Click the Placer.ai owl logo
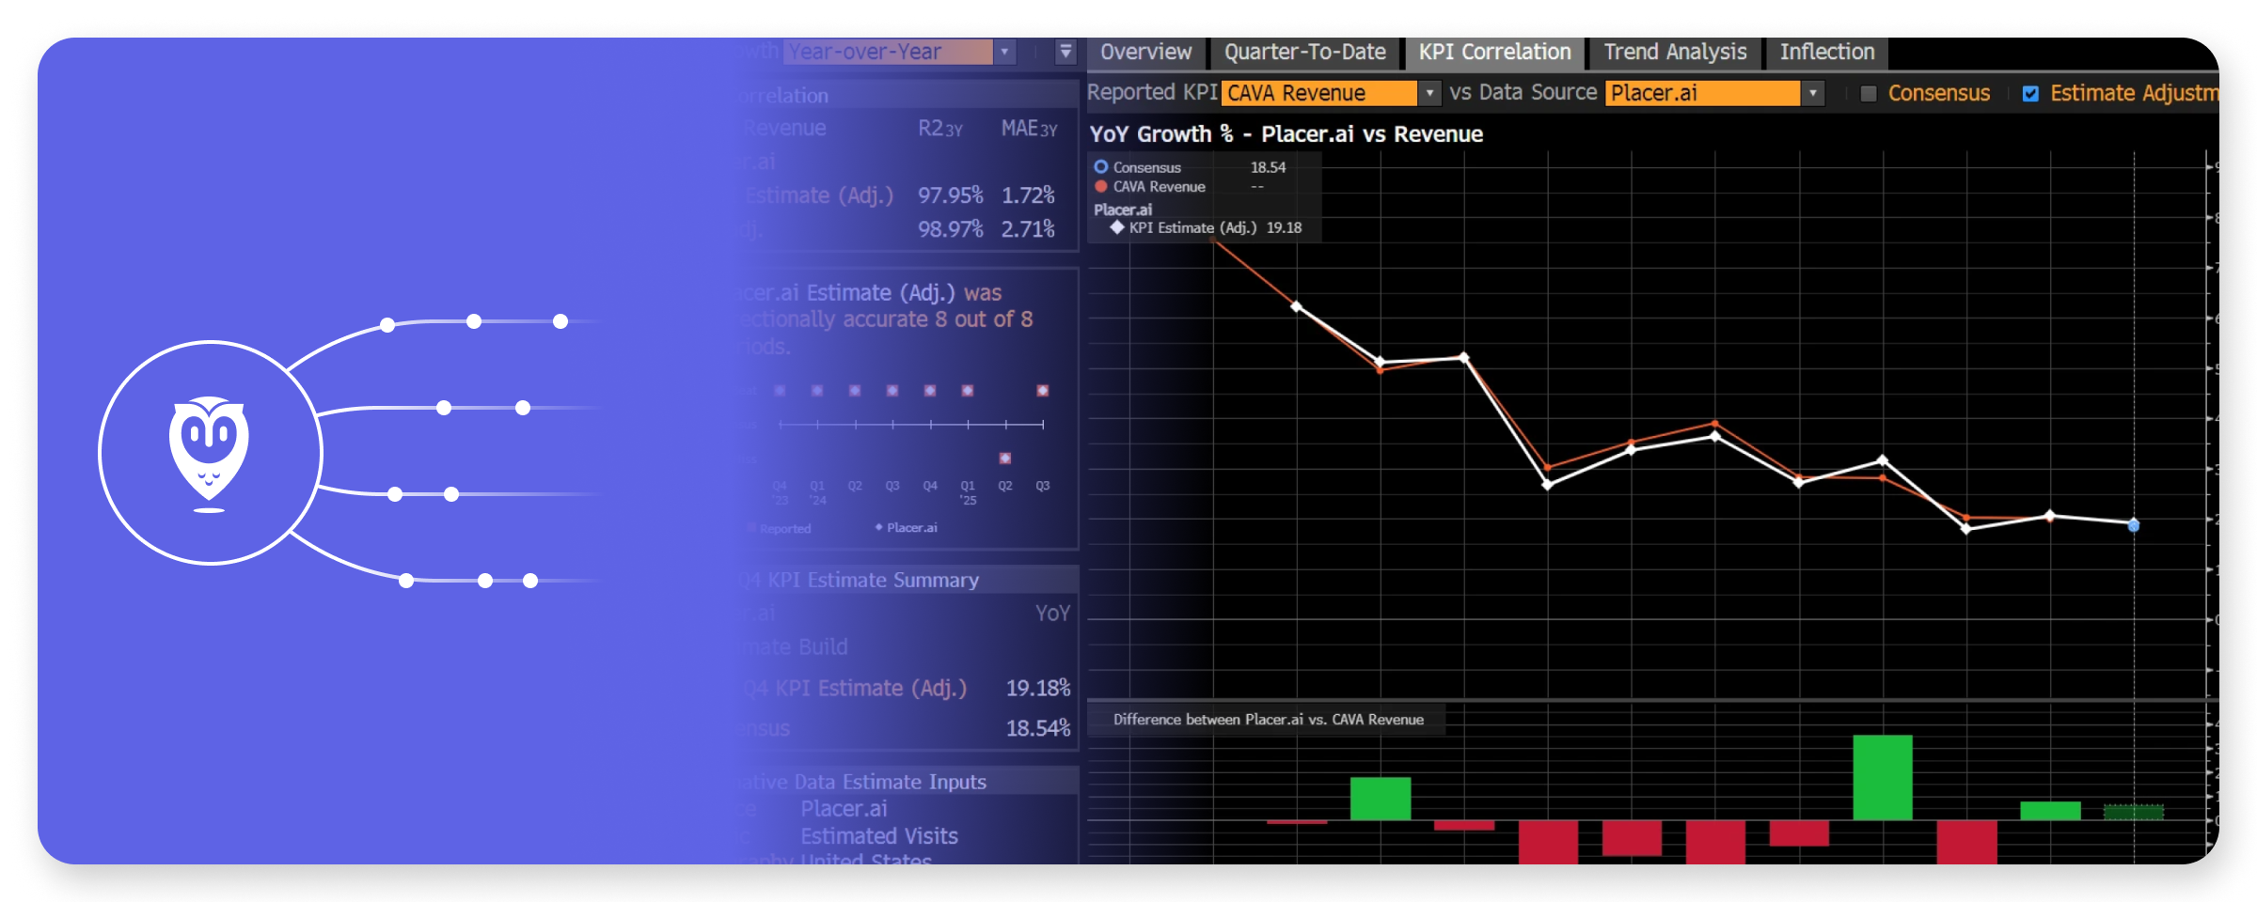The image size is (2257, 902). (209, 453)
